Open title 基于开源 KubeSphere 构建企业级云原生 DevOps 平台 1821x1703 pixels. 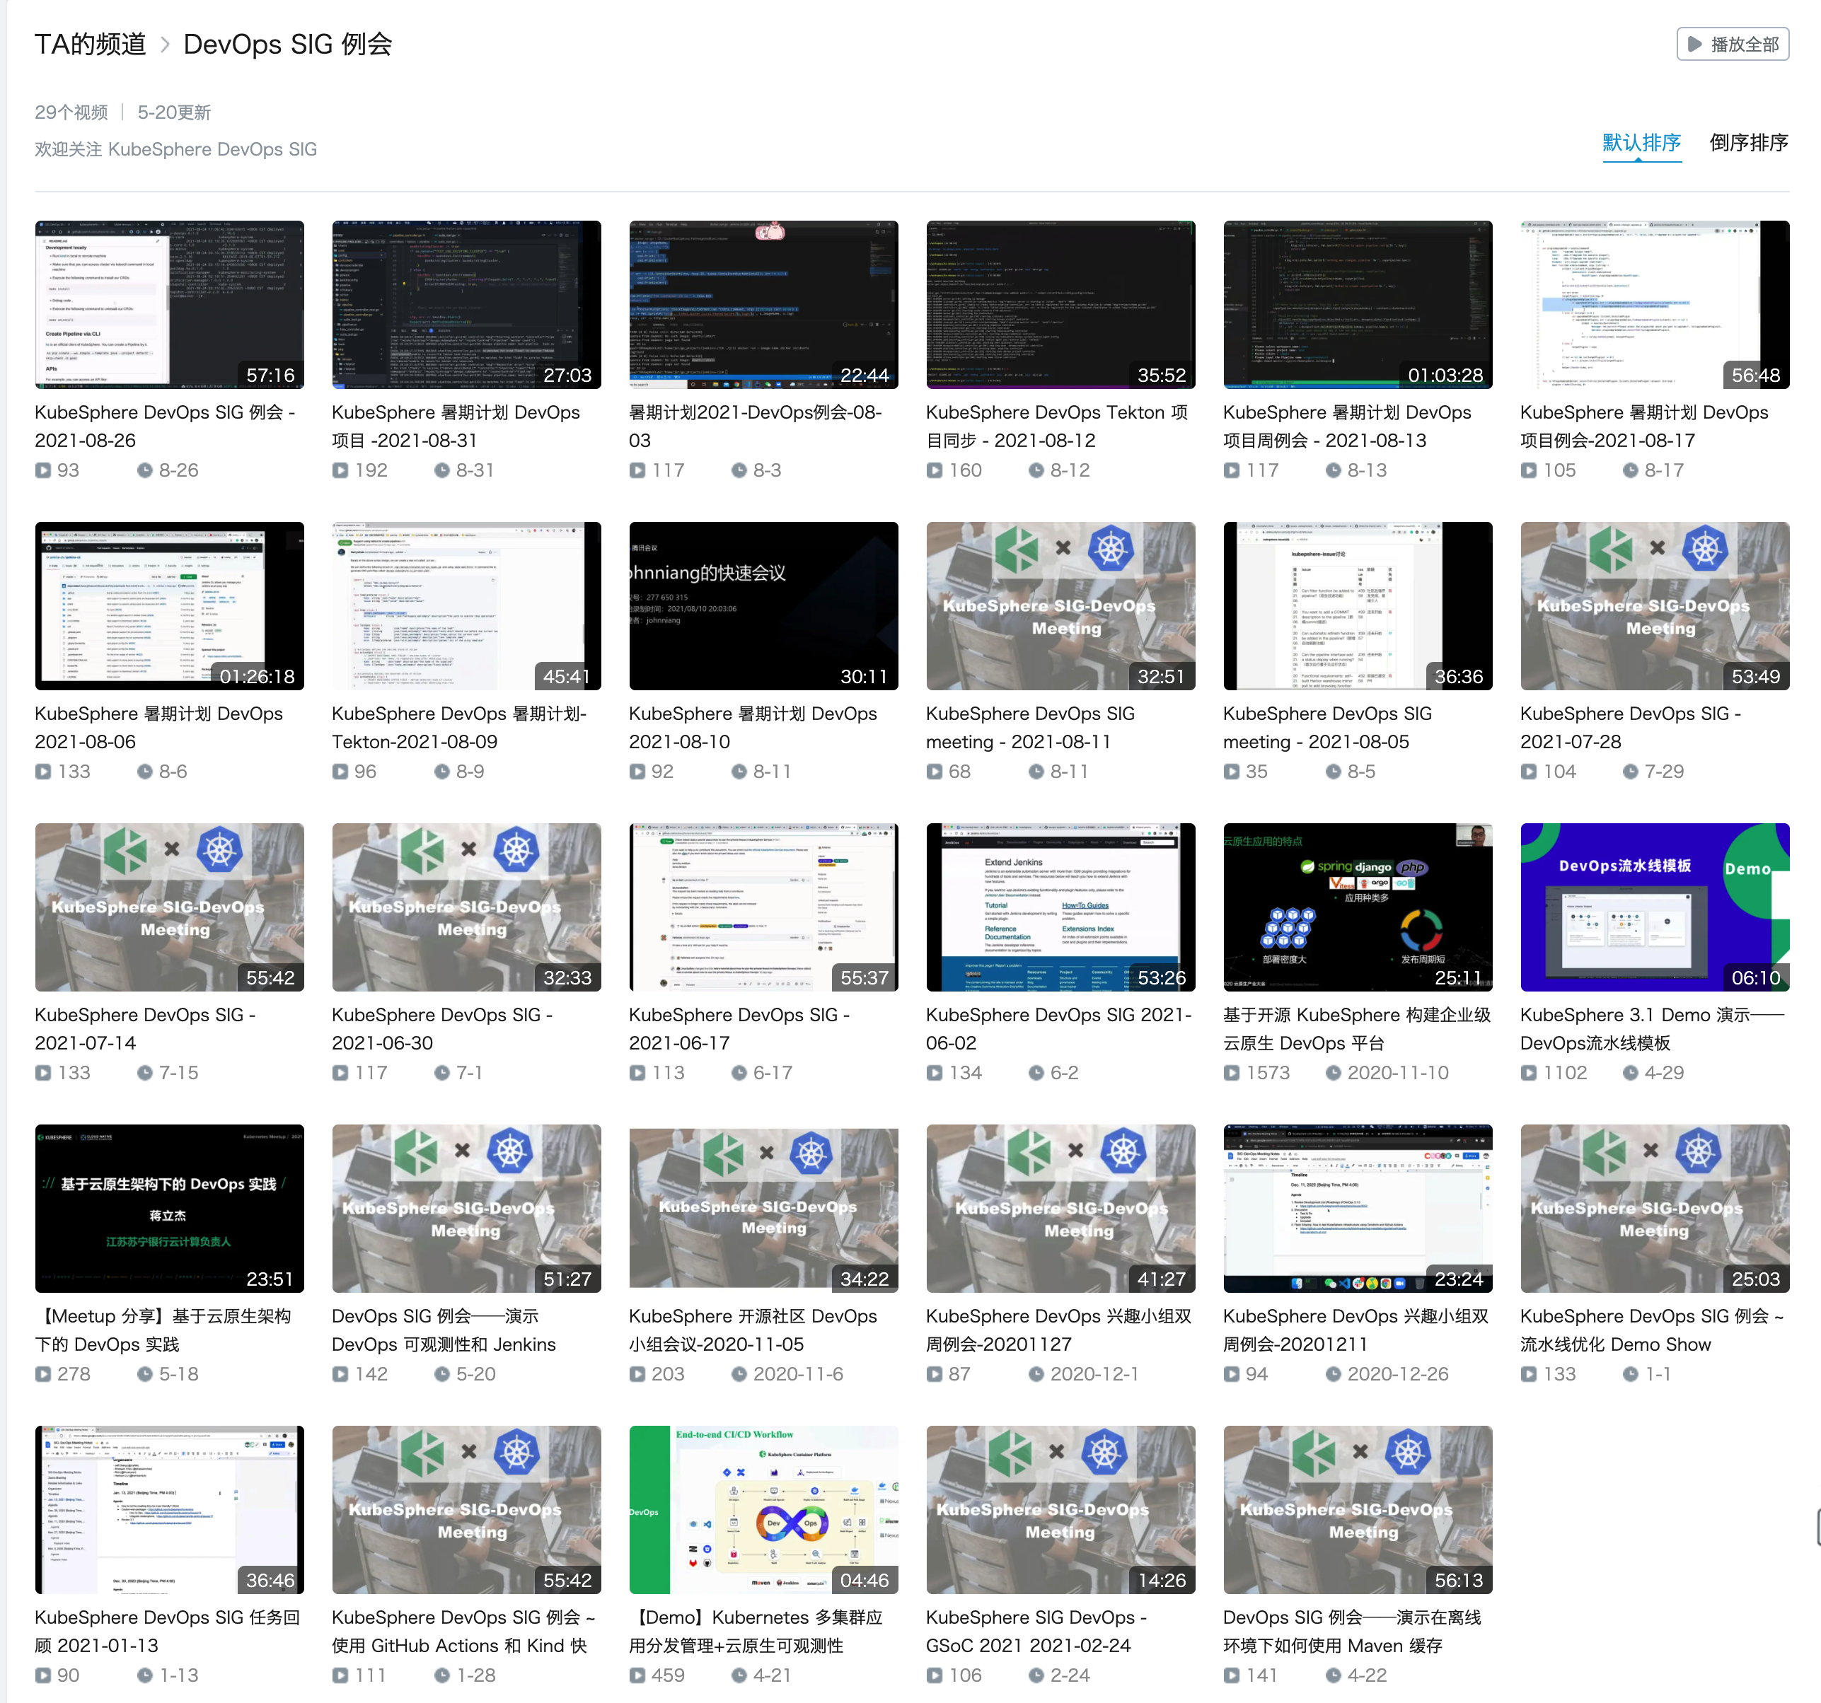[1357, 1028]
